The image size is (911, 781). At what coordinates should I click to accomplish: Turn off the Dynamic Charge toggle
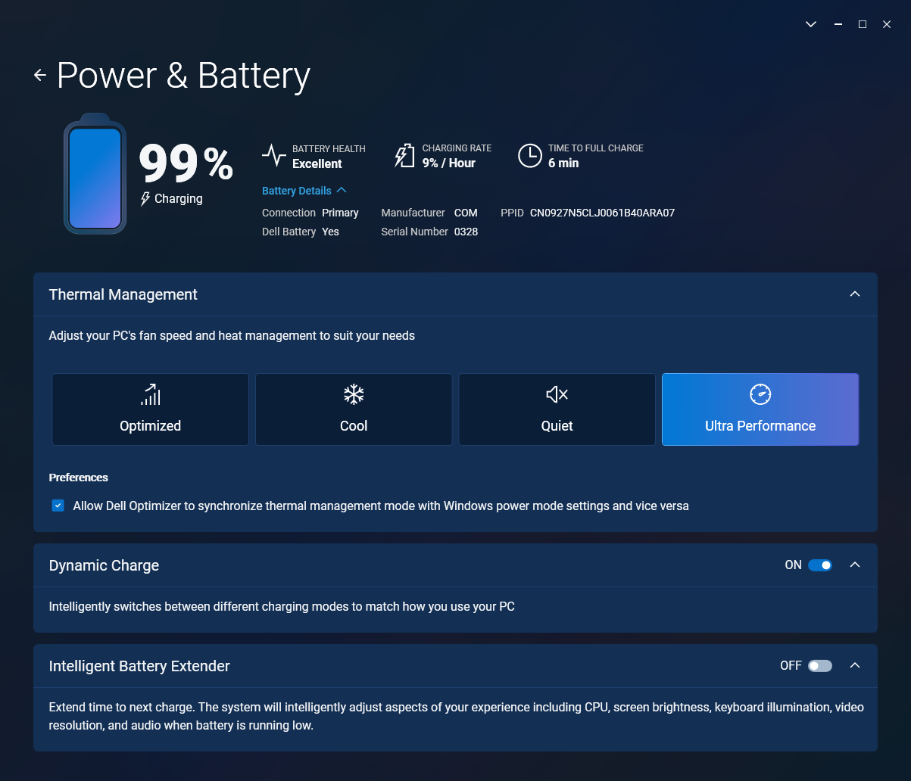pos(820,565)
